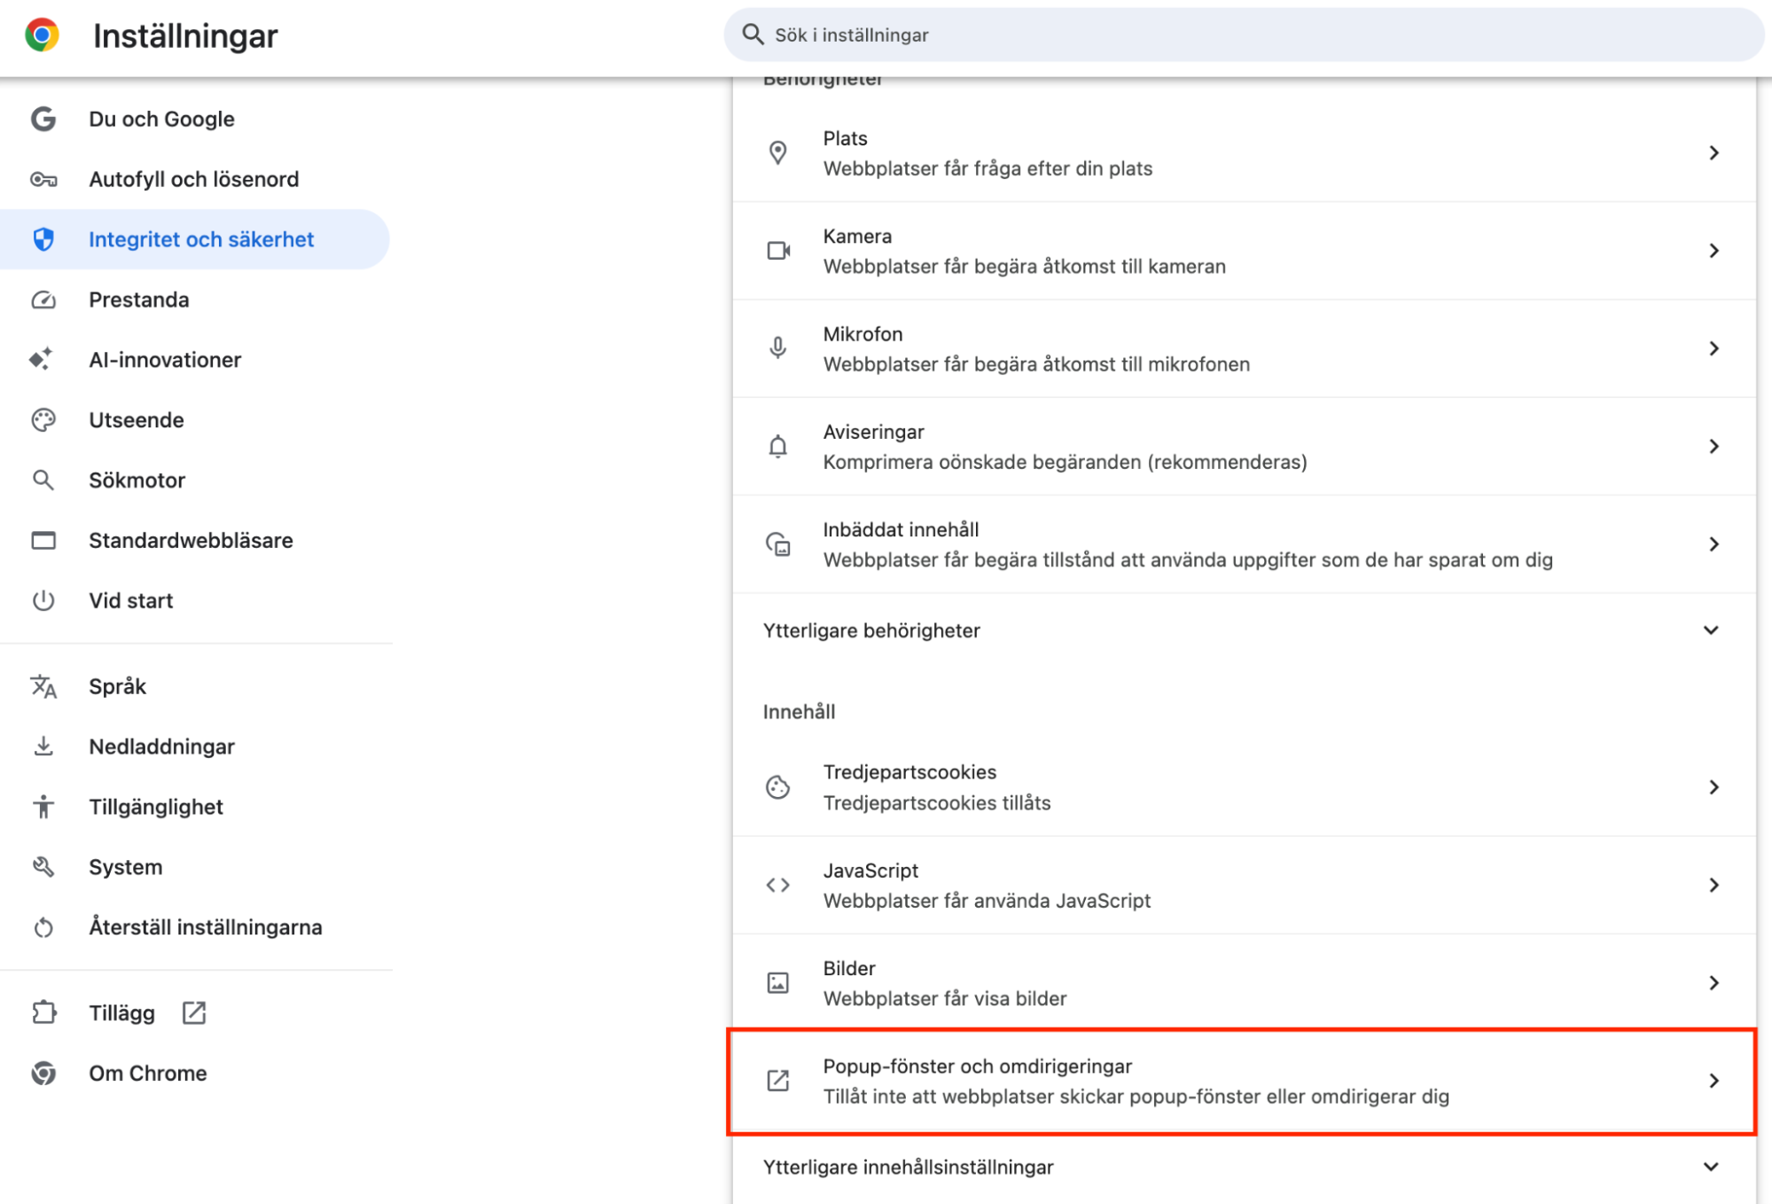Click the Google G icon in sidebar
This screenshot has width=1772, height=1204.
[x=43, y=119]
